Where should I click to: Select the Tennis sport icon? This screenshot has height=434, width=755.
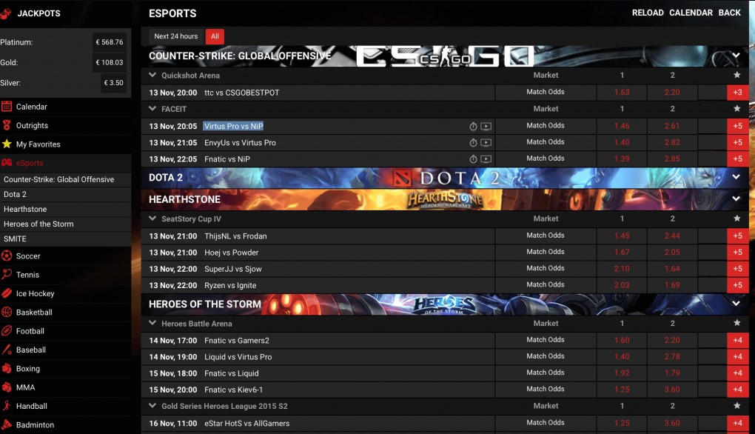pyautogui.click(x=7, y=275)
